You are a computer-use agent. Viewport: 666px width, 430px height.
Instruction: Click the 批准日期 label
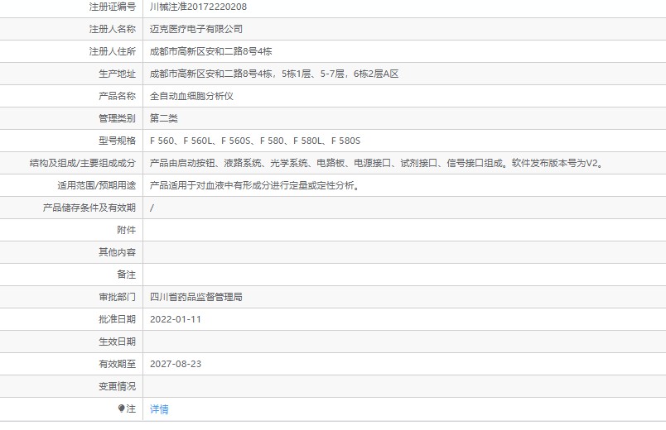118,319
